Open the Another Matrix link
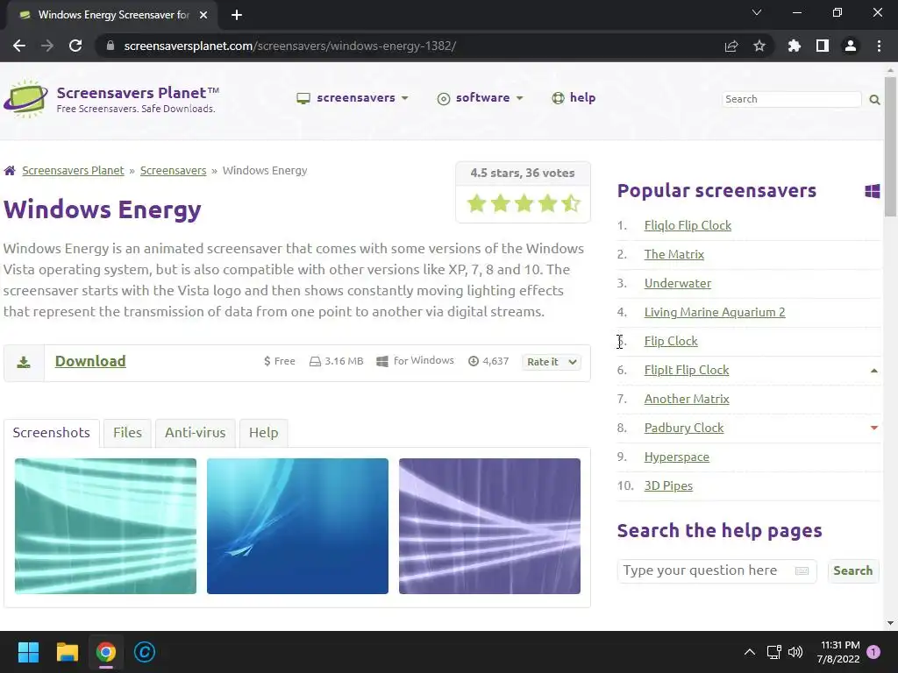This screenshot has width=898, height=673. tap(687, 399)
